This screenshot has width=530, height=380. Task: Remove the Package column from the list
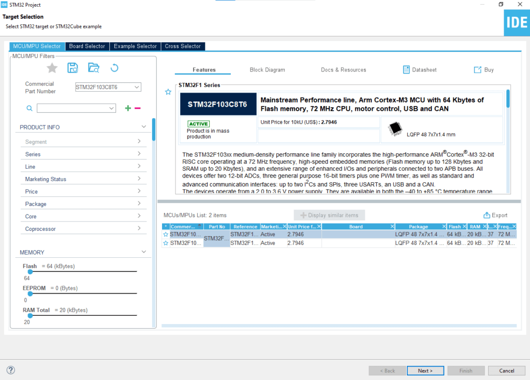tap(444, 227)
